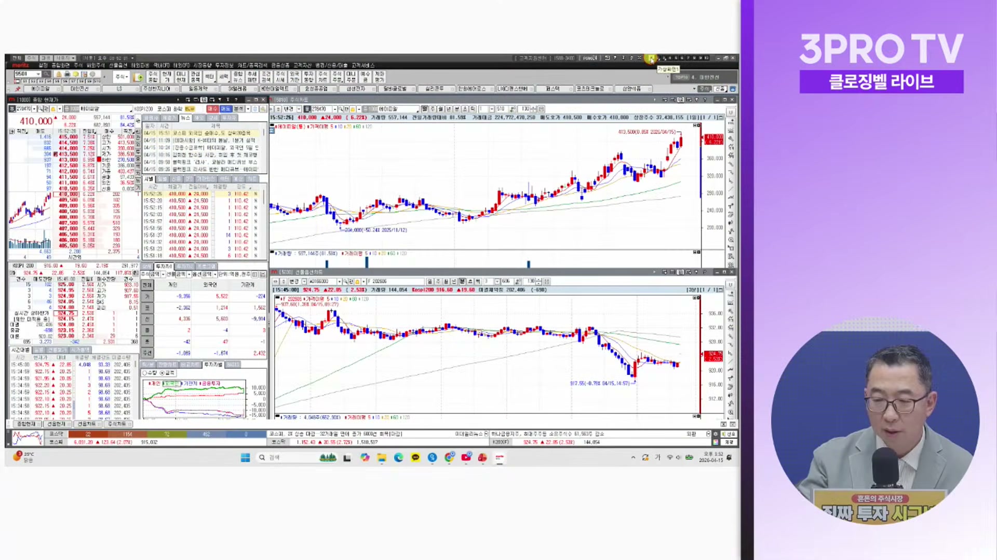Toggle the 외국인 legend in the investor chart
This screenshot has height=560, width=997.
[172, 384]
